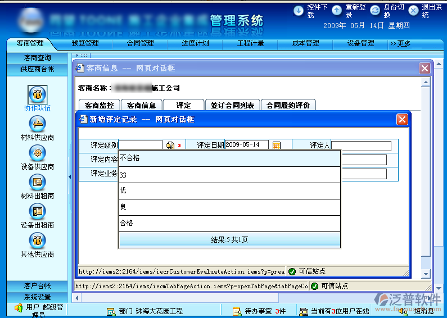Pick 合格 from the rating options
This screenshot has height=318, width=447.
[x=229, y=224]
